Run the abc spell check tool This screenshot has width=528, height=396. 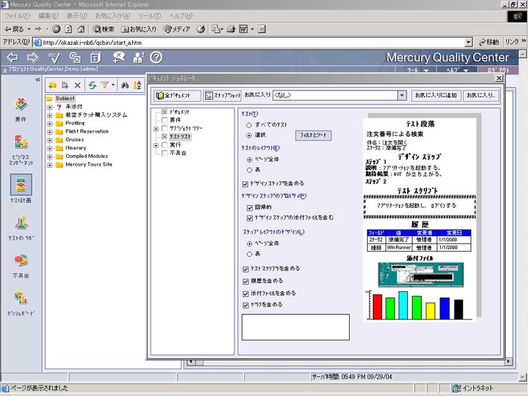[53, 57]
